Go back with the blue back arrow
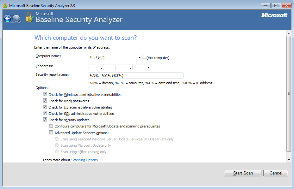Screen dimensions: 294x189 click(8, 19)
